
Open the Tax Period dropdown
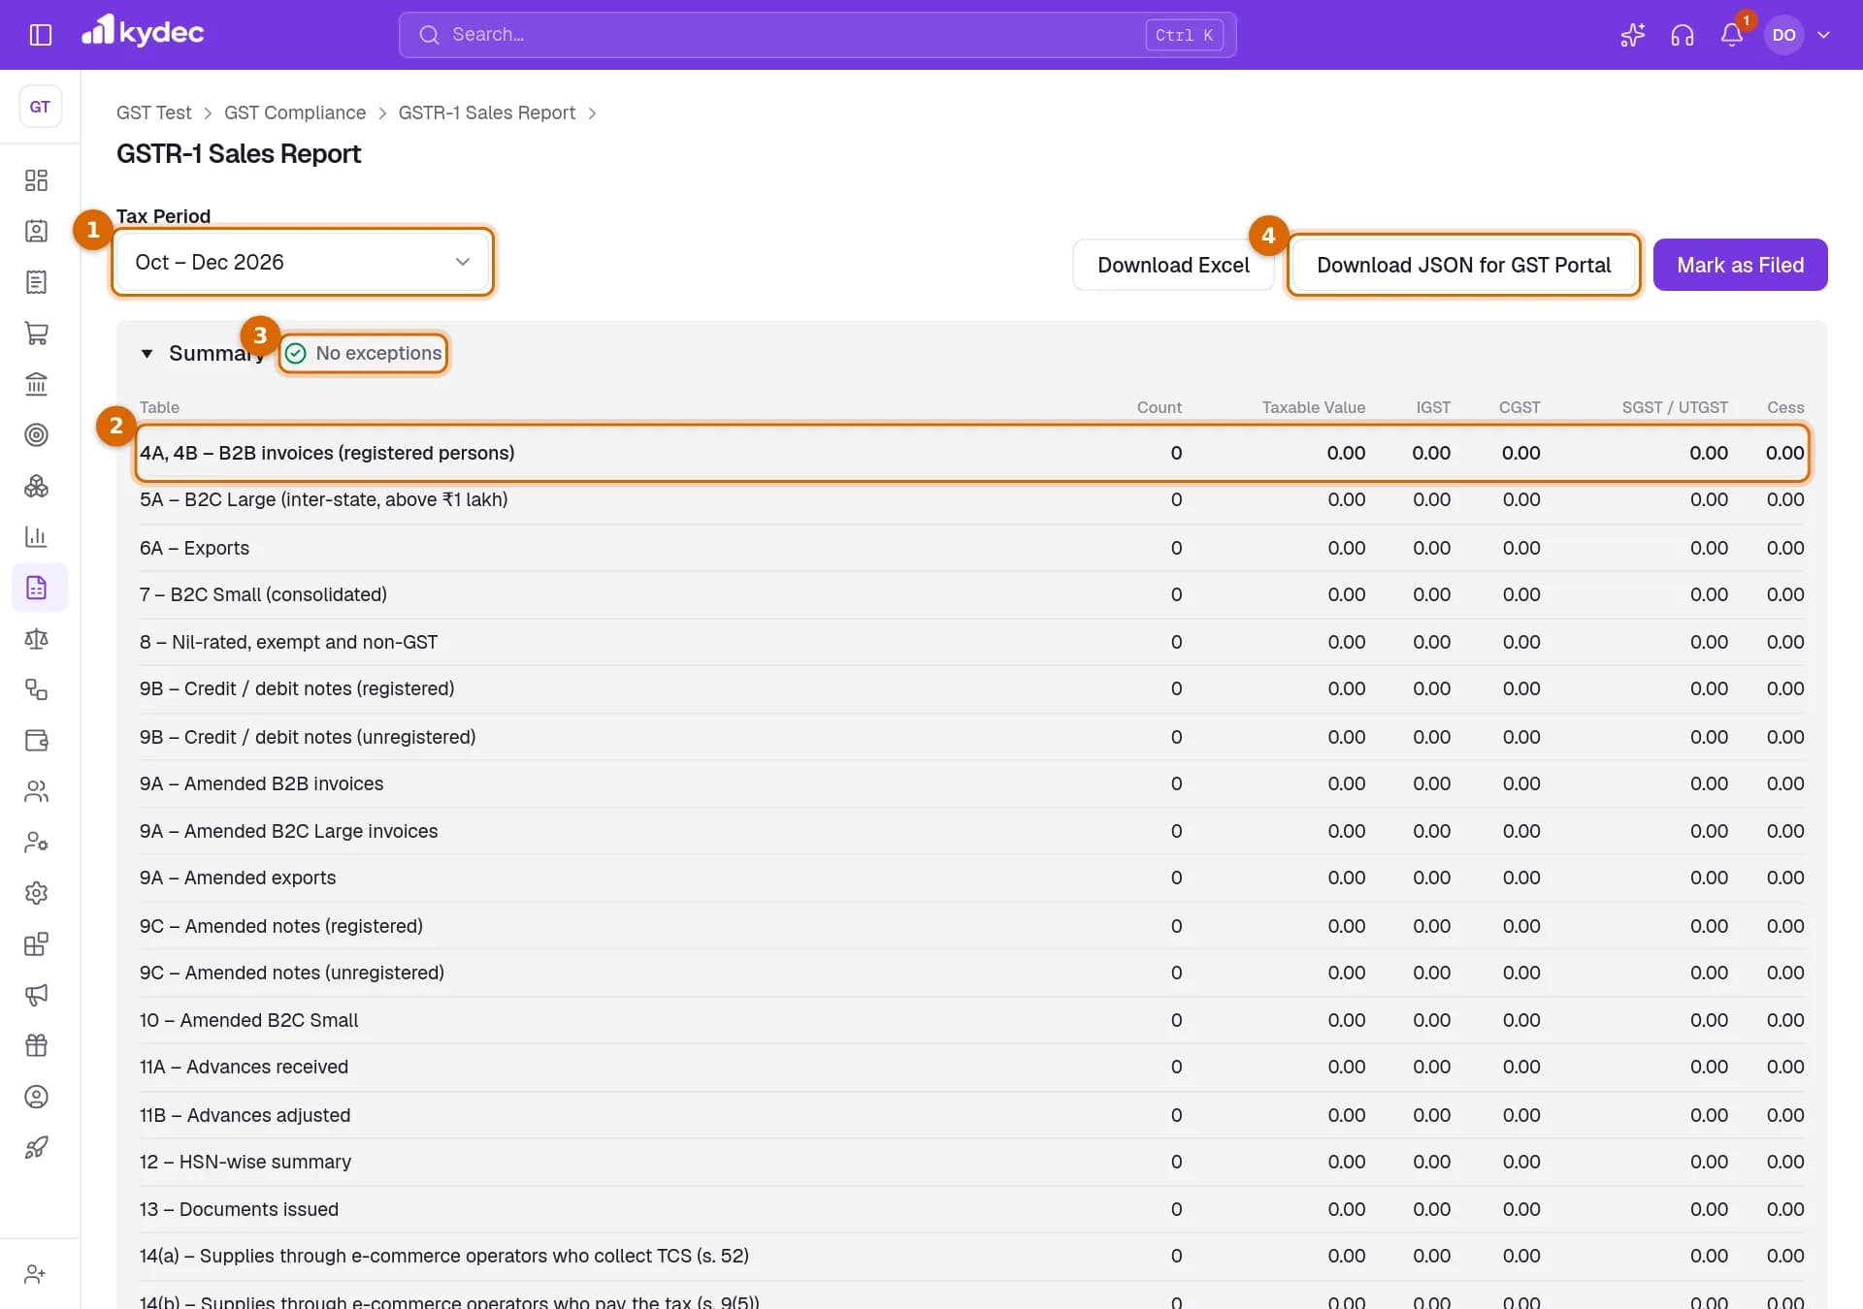pos(303,262)
